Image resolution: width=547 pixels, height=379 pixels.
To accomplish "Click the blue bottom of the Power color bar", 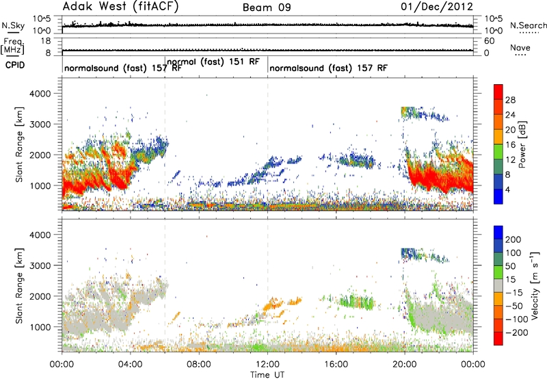I will [498, 196].
